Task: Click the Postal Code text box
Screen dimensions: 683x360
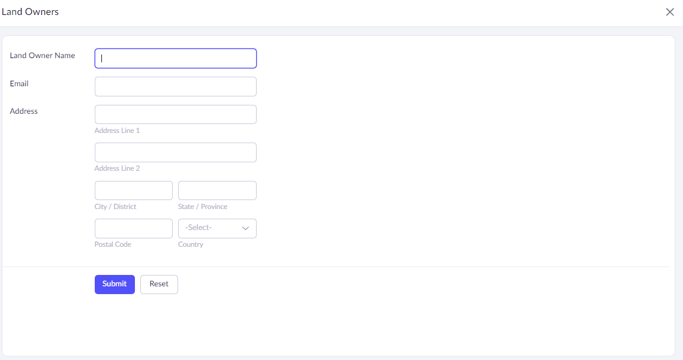Action: click(x=134, y=228)
